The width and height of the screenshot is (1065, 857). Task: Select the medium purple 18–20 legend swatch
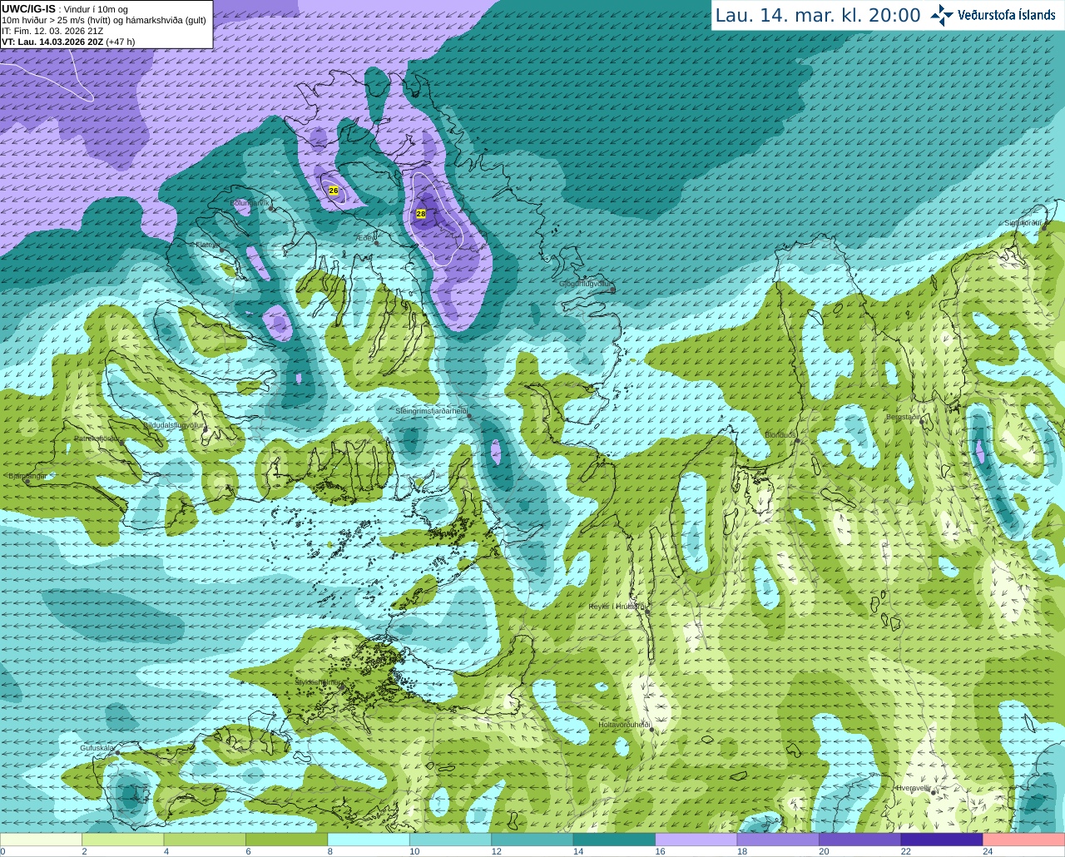[778, 840]
